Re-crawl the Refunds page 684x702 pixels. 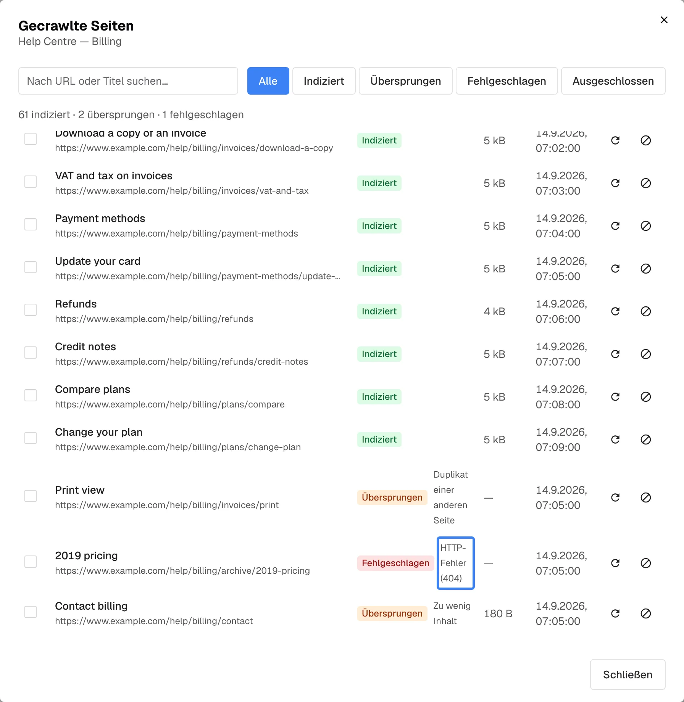(615, 311)
